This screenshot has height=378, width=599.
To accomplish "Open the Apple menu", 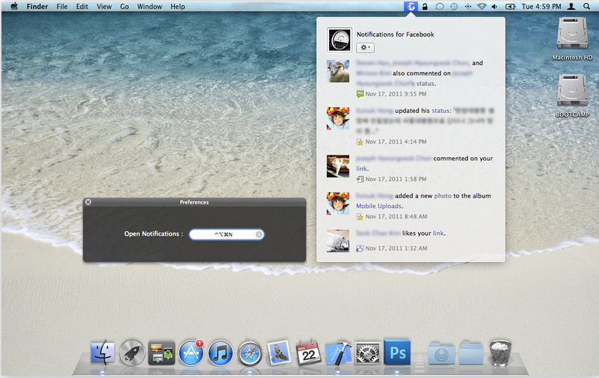I will tap(14, 6).
